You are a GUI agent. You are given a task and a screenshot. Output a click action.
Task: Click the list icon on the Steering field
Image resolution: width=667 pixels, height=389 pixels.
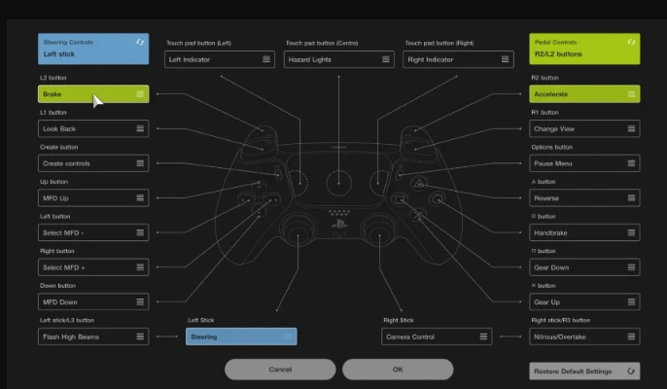coord(288,336)
